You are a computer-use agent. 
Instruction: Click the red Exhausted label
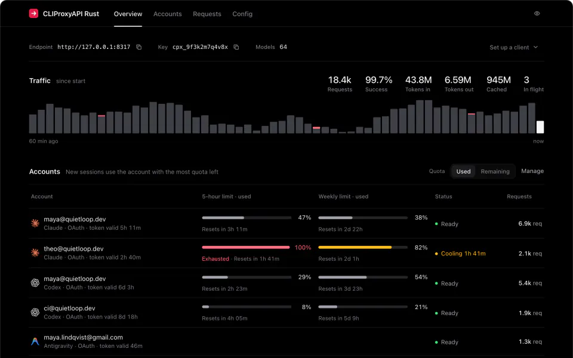(215, 258)
